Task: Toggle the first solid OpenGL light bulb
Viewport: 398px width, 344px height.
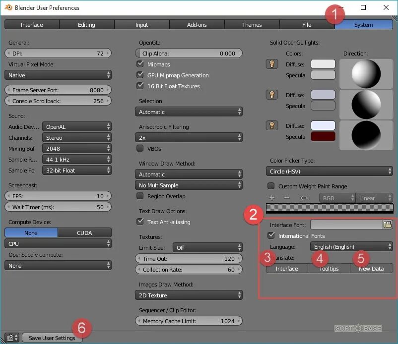Action: 272,64
